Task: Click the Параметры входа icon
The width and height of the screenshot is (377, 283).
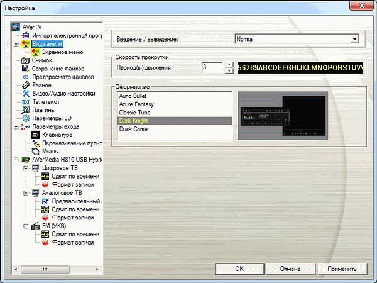Action: click(x=26, y=126)
